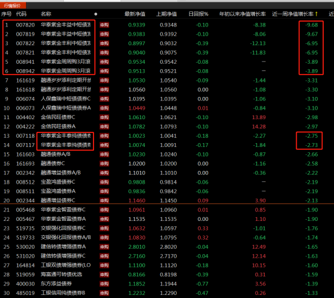The height and width of the screenshot is (298, 334).
Task: Select 海富通可转债优选 fund row
Action: point(167,275)
